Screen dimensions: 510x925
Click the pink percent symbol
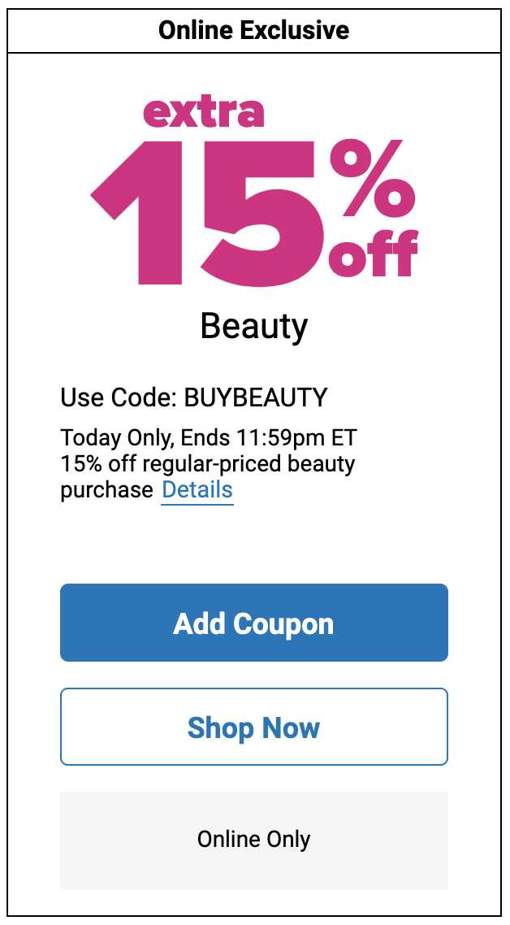click(372, 178)
